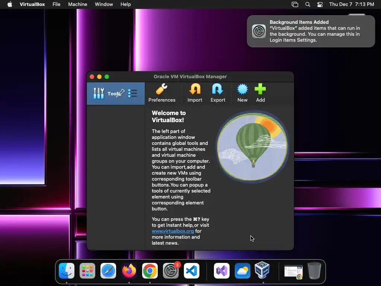The width and height of the screenshot is (381, 286).
Task: Launch Google Chrome from the Dock
Action: pos(150,271)
